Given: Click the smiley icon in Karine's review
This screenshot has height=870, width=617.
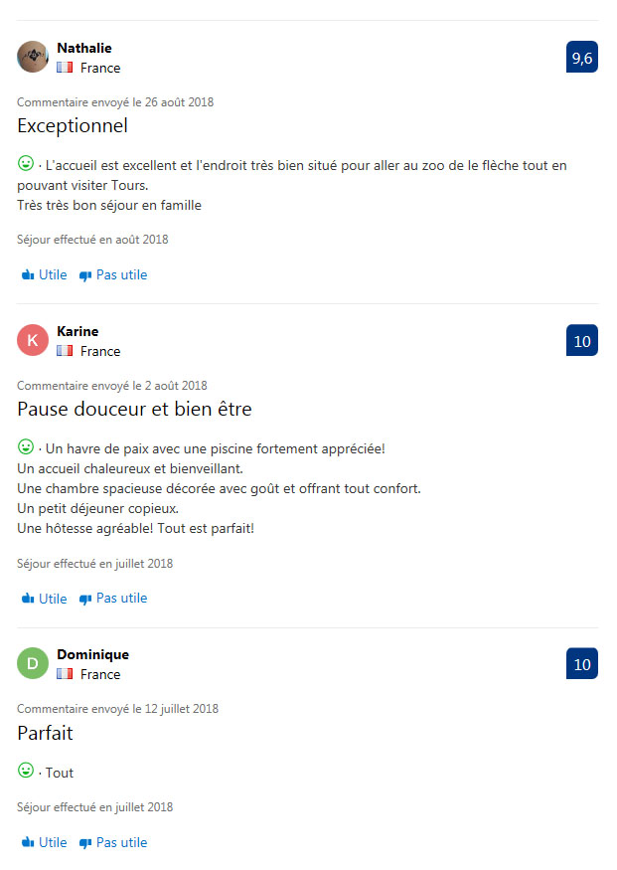Looking at the screenshot, I should [26, 446].
